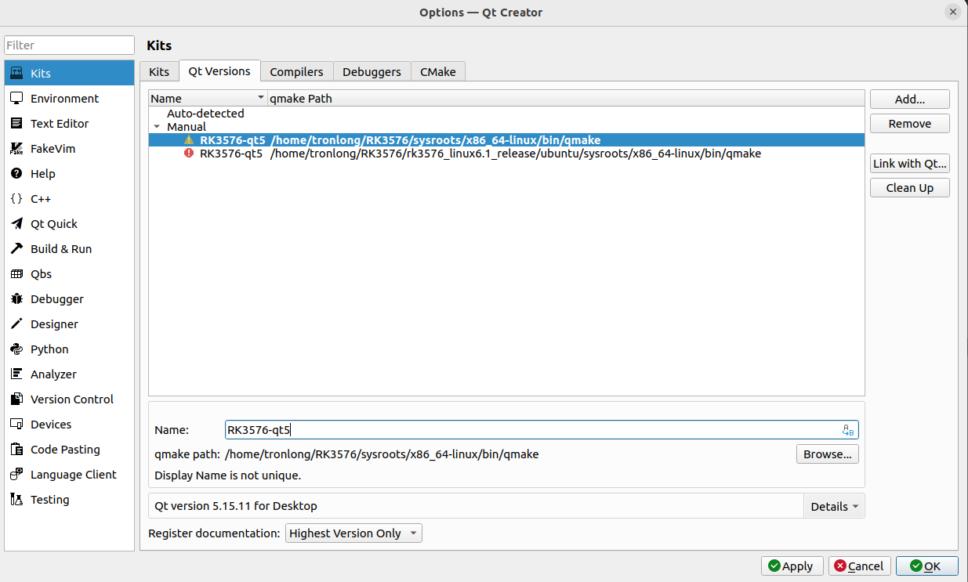Select the Version Control icon

[16, 399]
